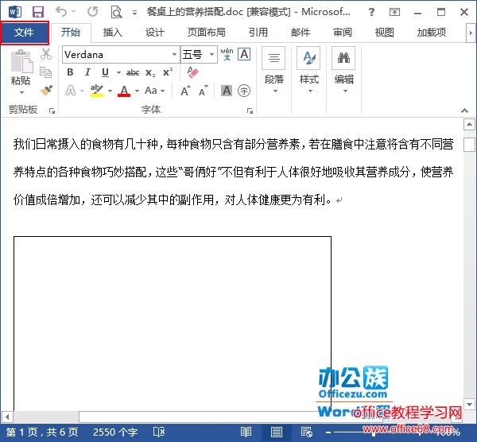Screen dimensions: 477x442
Task: Toggle Subscript formatting
Action: (150, 73)
